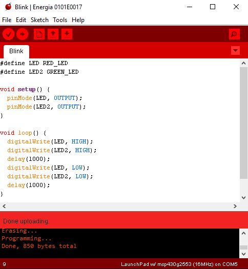Close the Energia window
Screen dimensions: 248x269
pos(236,7)
